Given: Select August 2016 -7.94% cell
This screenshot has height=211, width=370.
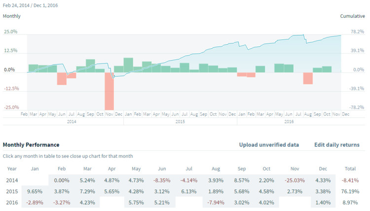Looking at the screenshot, I should (216, 202).
